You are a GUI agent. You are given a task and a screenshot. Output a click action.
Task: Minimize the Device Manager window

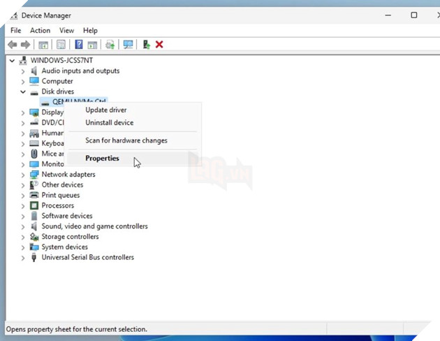388,15
